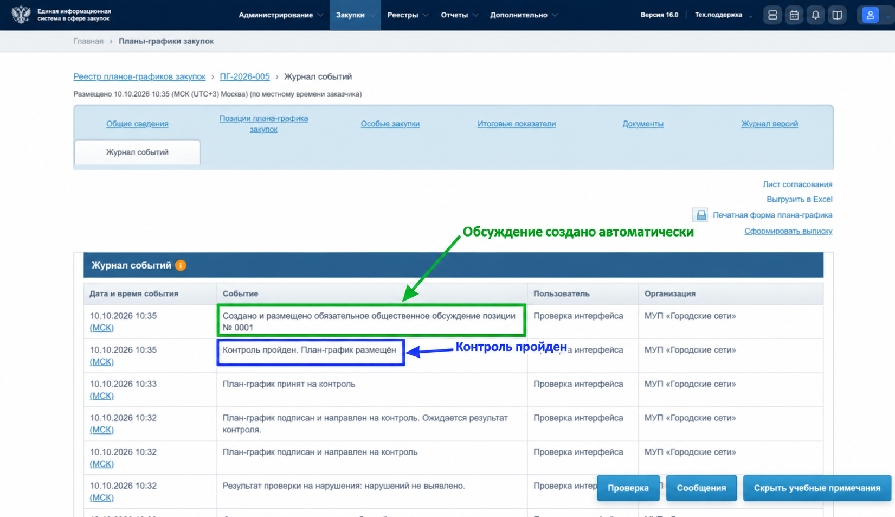The image size is (895, 517).
Task: Switch to the Журнал версий tab
Action: (769, 124)
